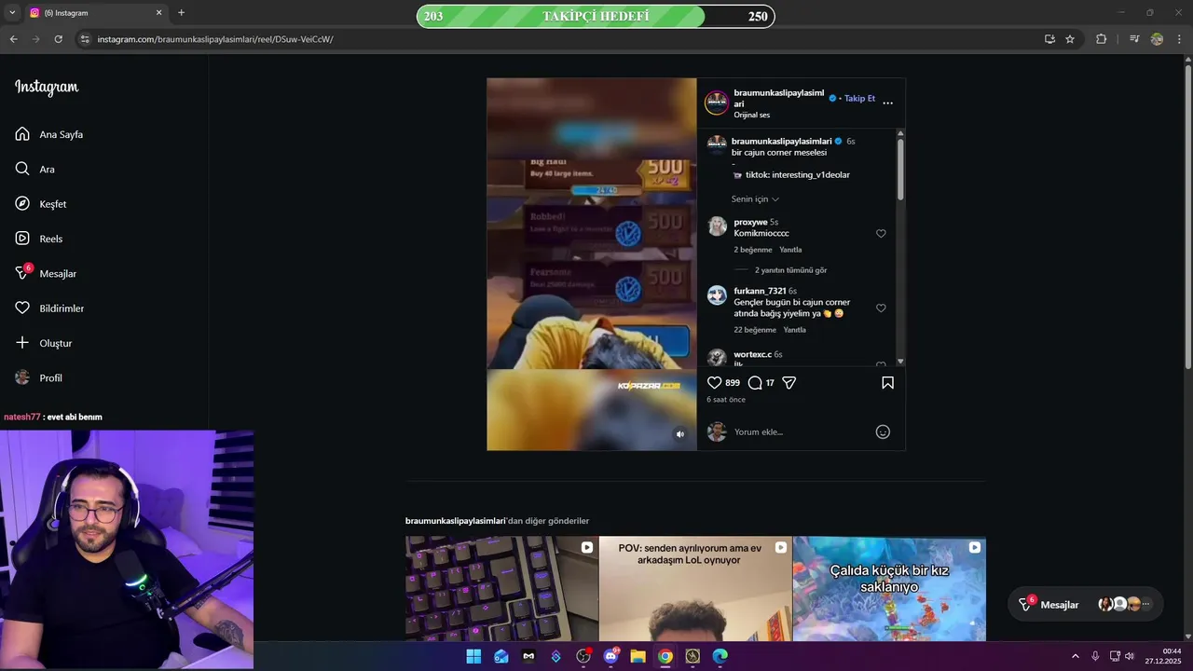Open the 'Çalıda küçük bir kız' reel thumbnail

click(x=889, y=589)
